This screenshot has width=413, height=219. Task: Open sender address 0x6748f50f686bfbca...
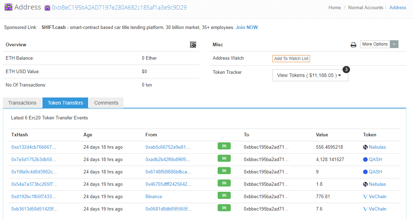click(x=168, y=172)
